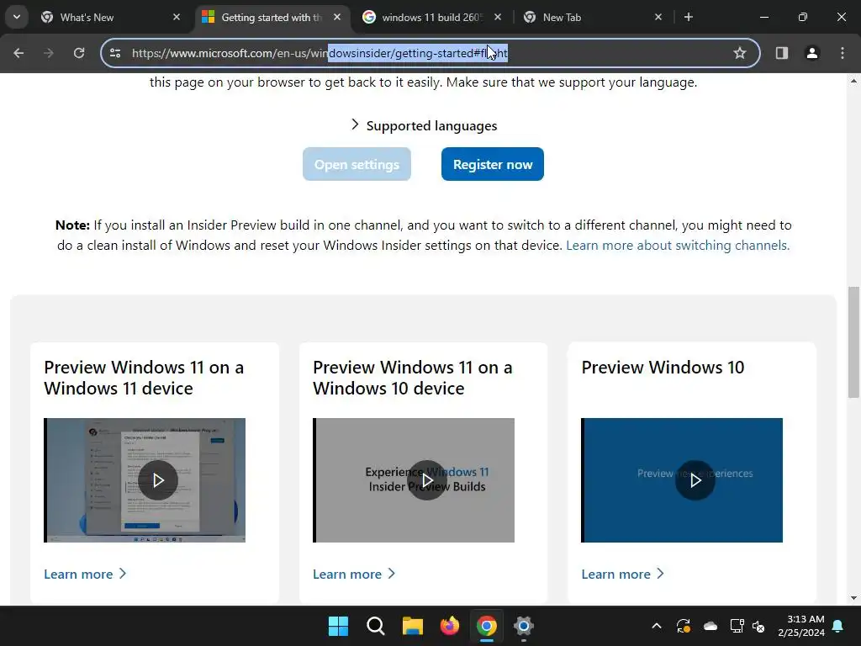861x646 pixels.
Task: Bookmark this page with the star icon
Action: [x=740, y=53]
